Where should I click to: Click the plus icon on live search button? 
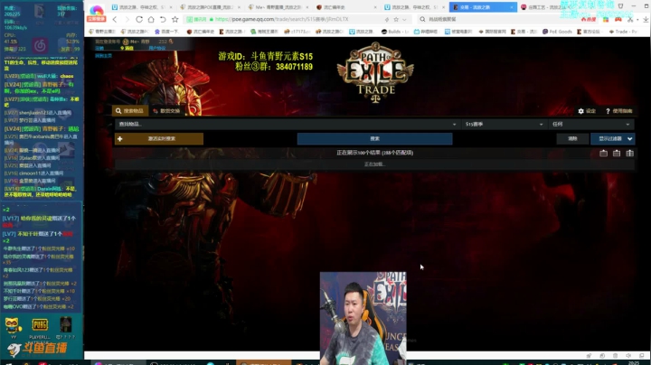tap(120, 138)
